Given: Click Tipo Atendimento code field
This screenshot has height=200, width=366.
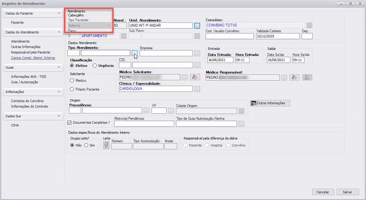Looking at the screenshot, I should [73, 53].
